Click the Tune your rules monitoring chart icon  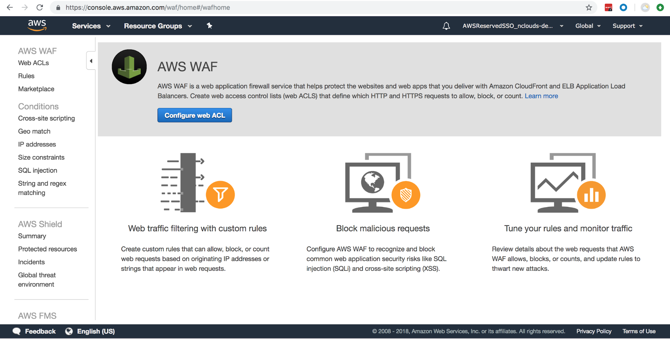(591, 195)
